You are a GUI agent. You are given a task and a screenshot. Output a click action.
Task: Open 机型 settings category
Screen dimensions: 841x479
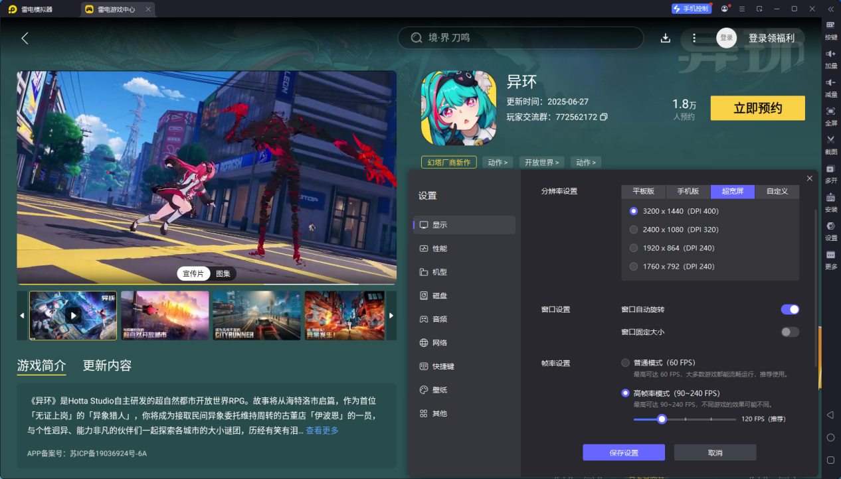click(x=464, y=272)
